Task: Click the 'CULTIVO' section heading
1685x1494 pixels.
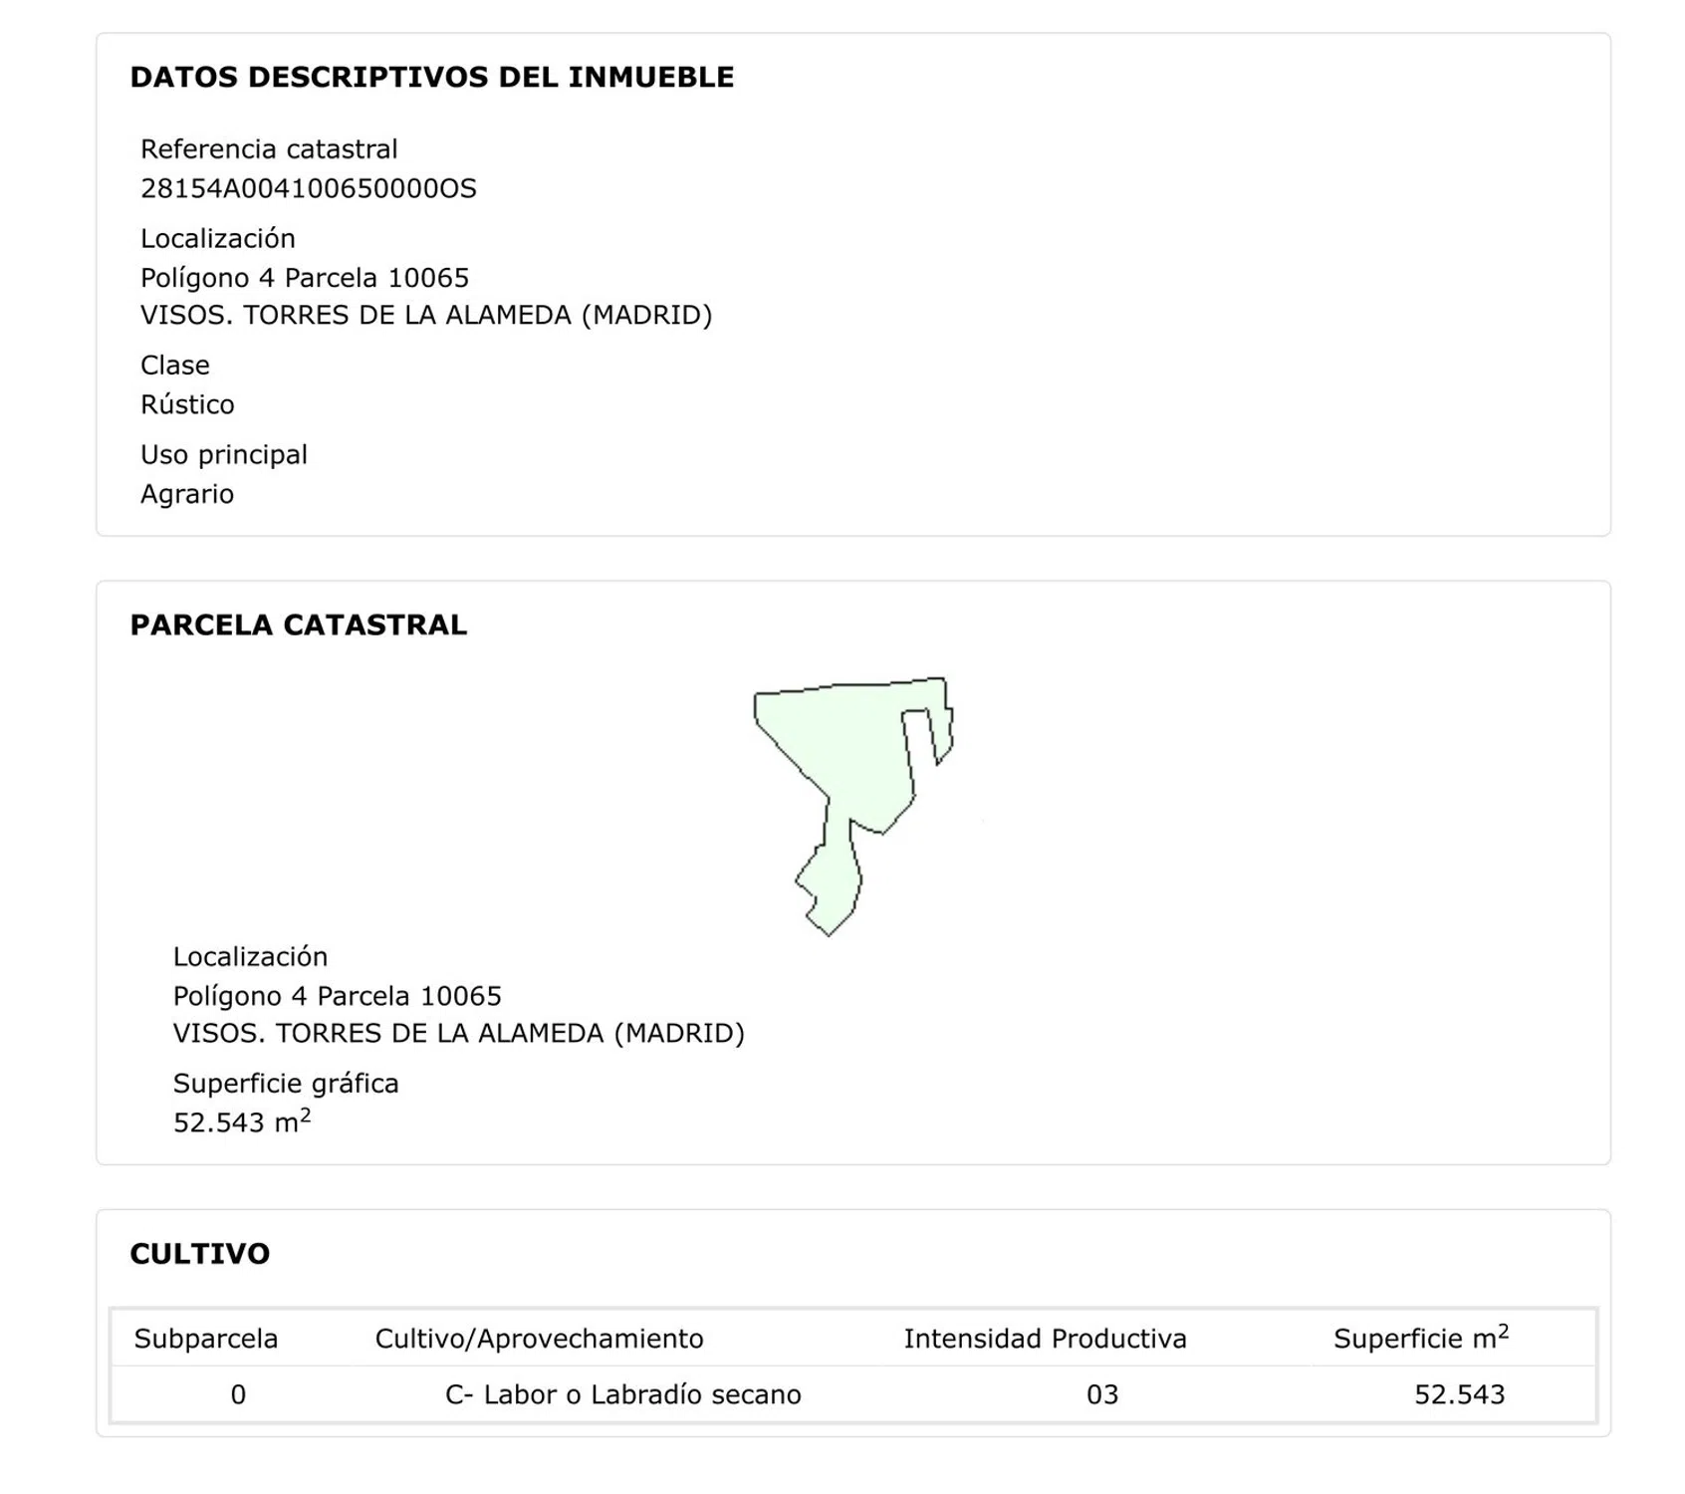Action: coord(199,1253)
